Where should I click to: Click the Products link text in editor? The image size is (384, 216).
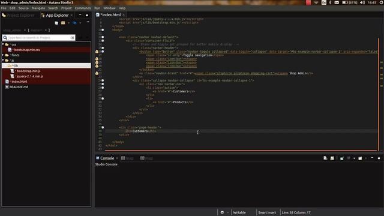click(x=180, y=102)
